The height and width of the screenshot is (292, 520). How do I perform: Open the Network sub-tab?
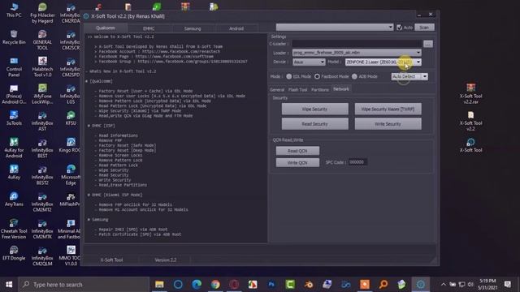341,89
